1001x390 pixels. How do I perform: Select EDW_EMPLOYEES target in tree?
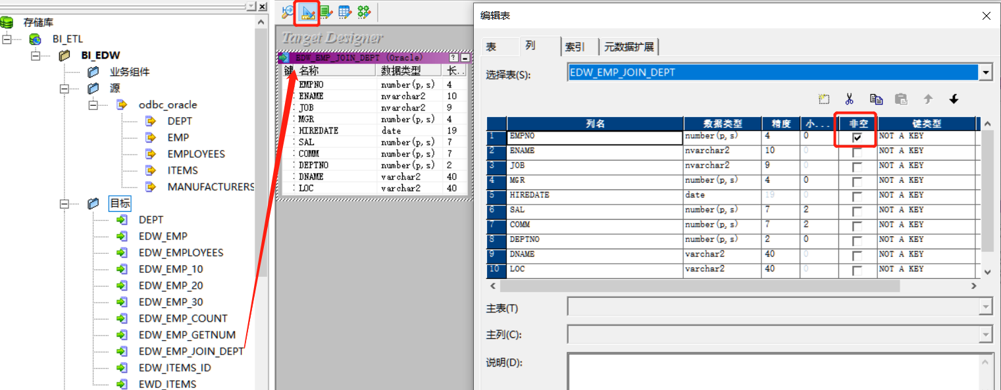pos(181,253)
